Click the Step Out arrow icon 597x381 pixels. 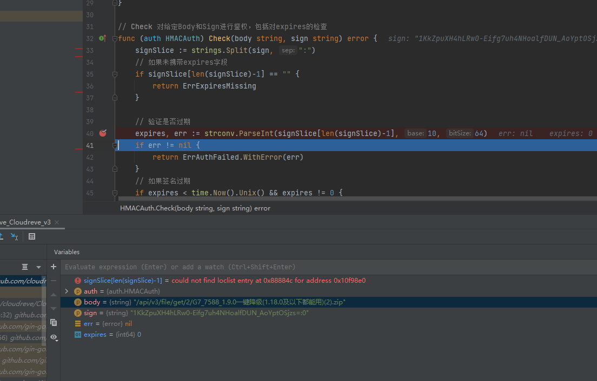tap(2, 236)
